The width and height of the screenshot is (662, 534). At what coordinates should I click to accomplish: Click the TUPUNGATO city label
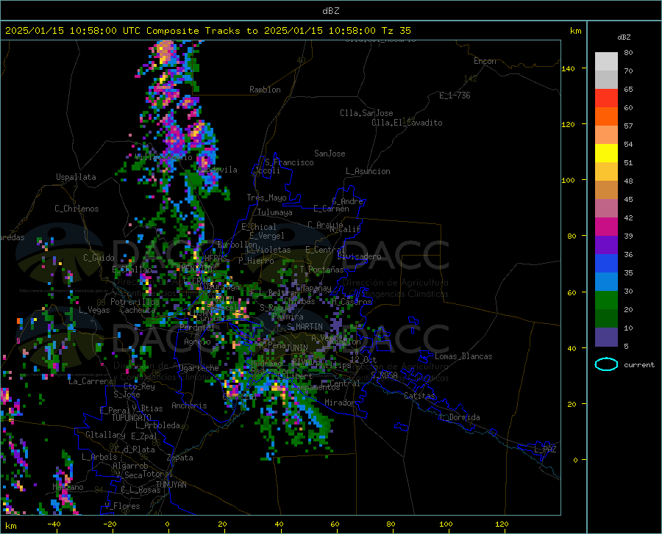132,418
